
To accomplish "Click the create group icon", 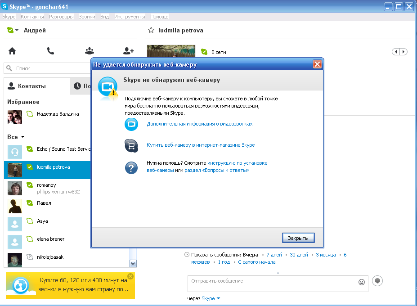I will pos(90,51).
